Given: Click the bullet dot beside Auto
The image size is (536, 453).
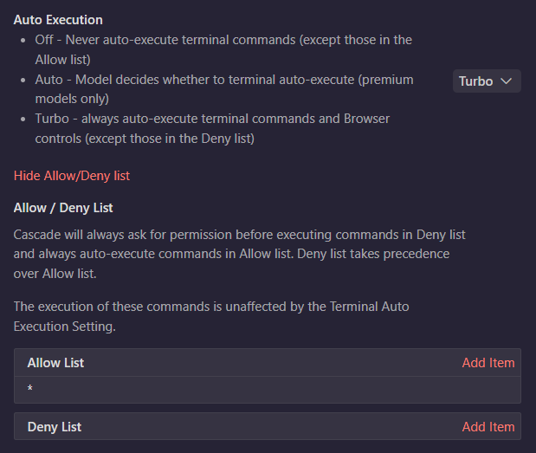Looking at the screenshot, I should pyautogui.click(x=23, y=80).
